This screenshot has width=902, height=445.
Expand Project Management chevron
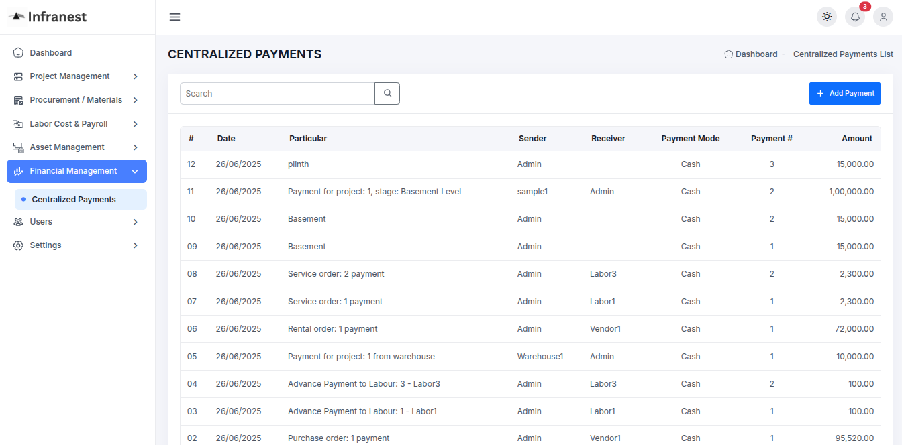(135, 76)
